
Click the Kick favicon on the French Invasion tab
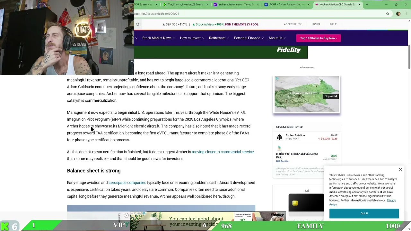click(165, 4)
